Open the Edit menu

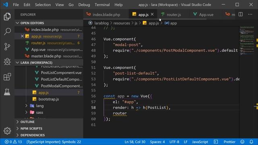click(x=27, y=5)
